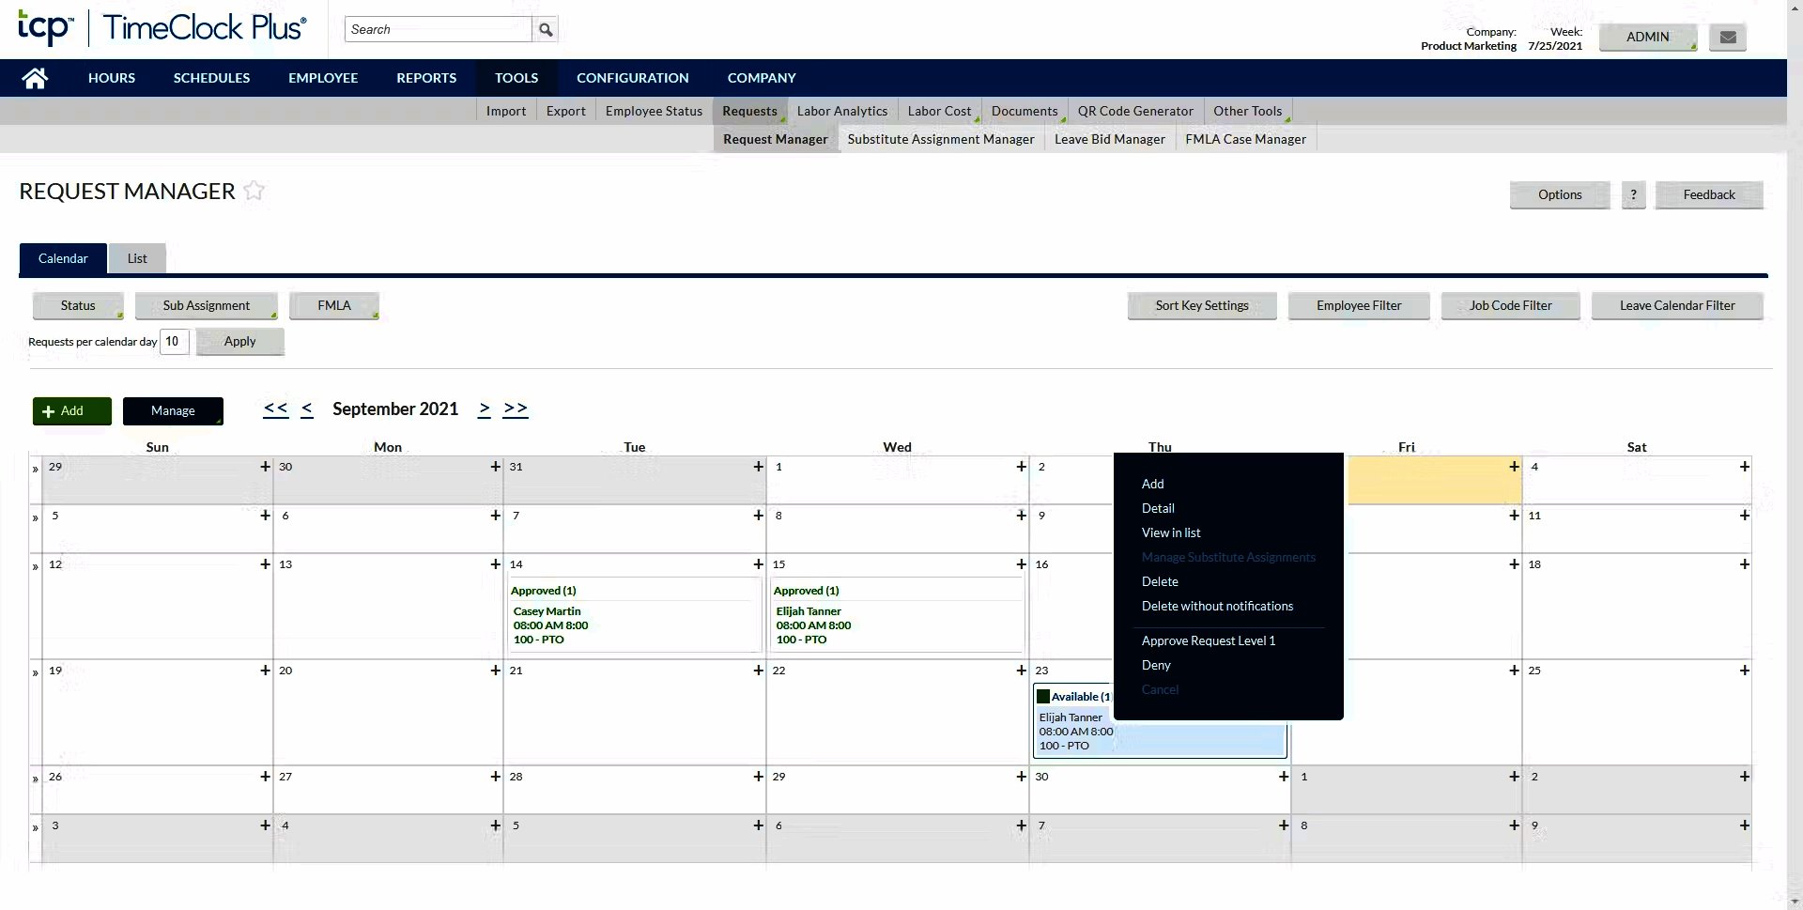The image size is (1803, 910).
Task: Switch to the List tab
Action: pyautogui.click(x=137, y=258)
